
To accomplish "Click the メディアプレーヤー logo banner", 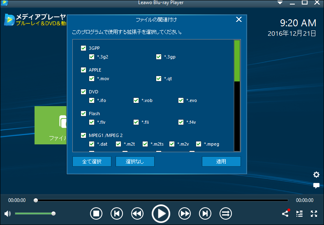I will [35, 20].
